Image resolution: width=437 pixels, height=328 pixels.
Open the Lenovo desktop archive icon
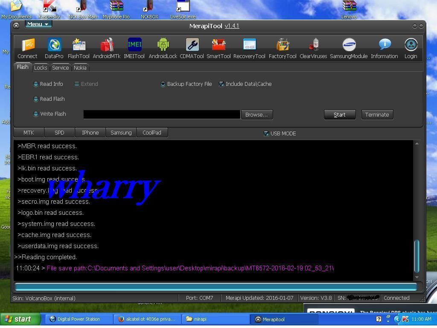[349, 9]
